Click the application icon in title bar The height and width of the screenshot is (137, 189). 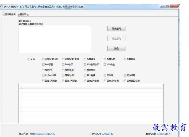pyautogui.click(x=1, y=7)
